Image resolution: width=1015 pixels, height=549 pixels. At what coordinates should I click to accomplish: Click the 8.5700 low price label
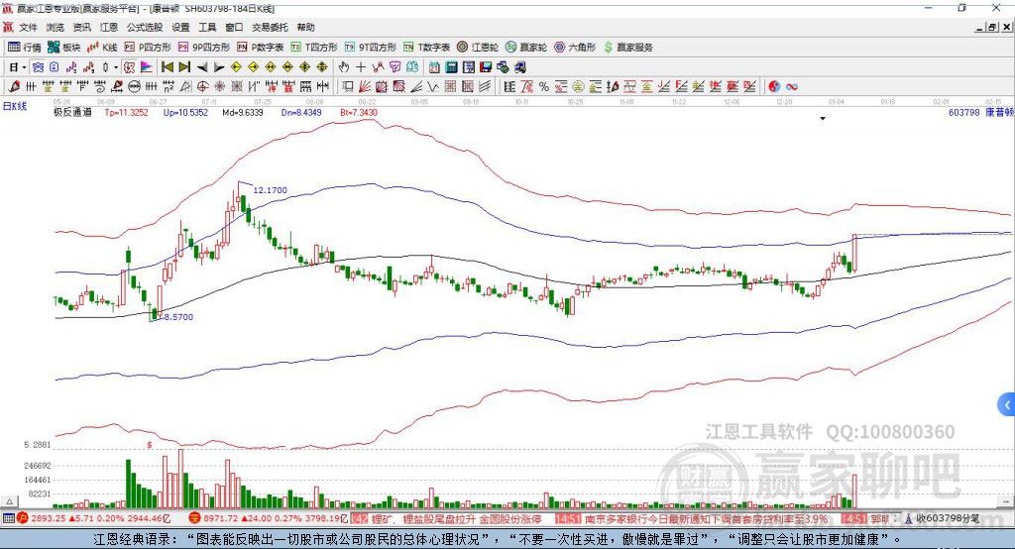coord(178,316)
